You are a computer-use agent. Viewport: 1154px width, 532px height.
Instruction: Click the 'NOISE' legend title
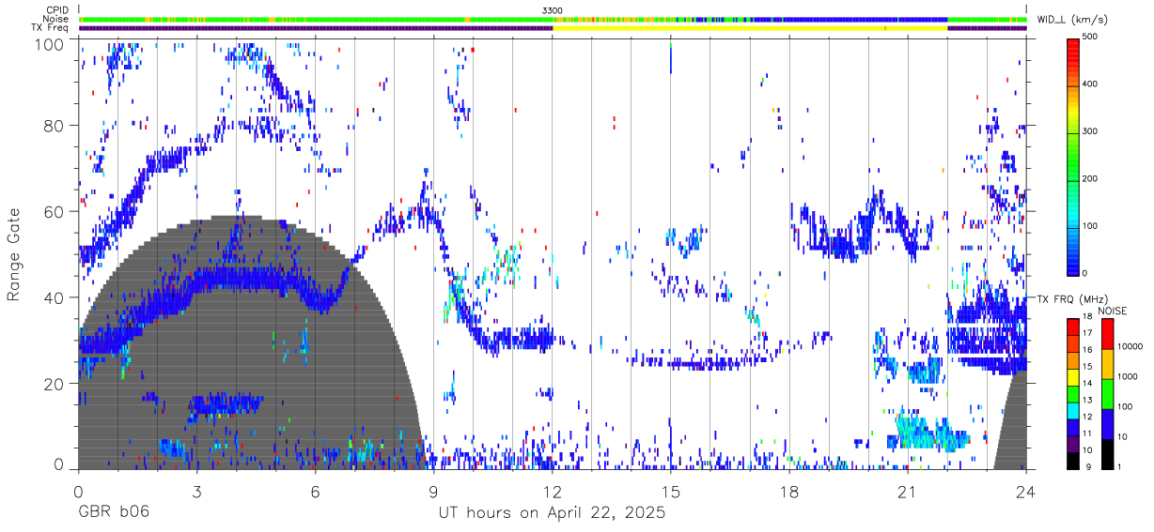pos(1112,311)
